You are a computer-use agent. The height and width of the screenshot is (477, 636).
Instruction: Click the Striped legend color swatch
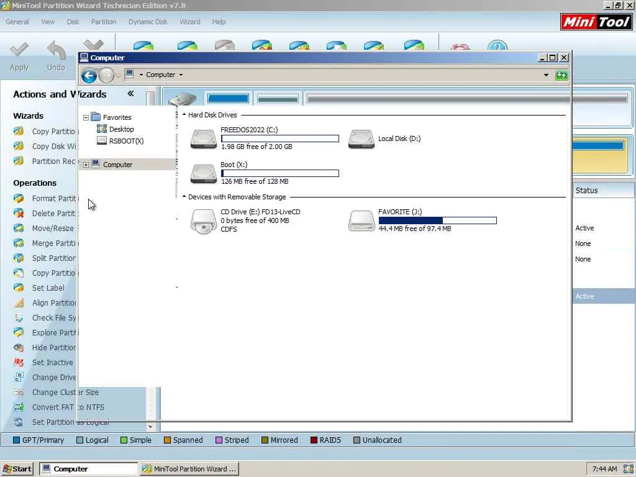[219, 440]
